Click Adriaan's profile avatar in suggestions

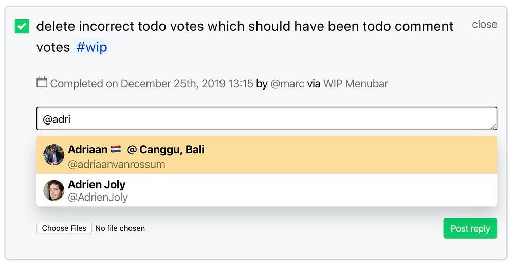[54, 155]
